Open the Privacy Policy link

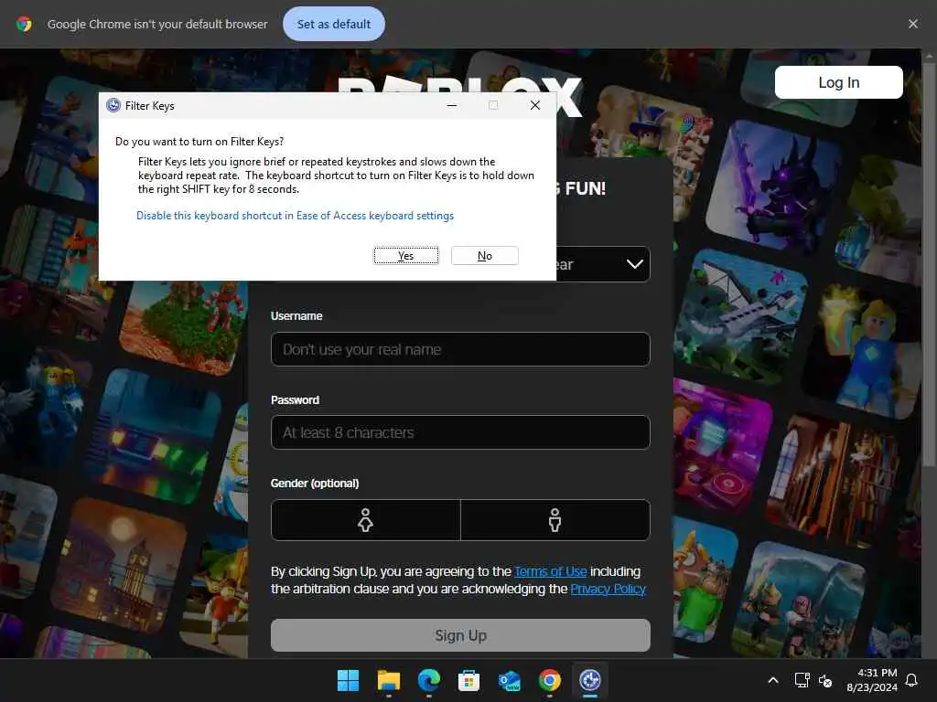pos(608,589)
